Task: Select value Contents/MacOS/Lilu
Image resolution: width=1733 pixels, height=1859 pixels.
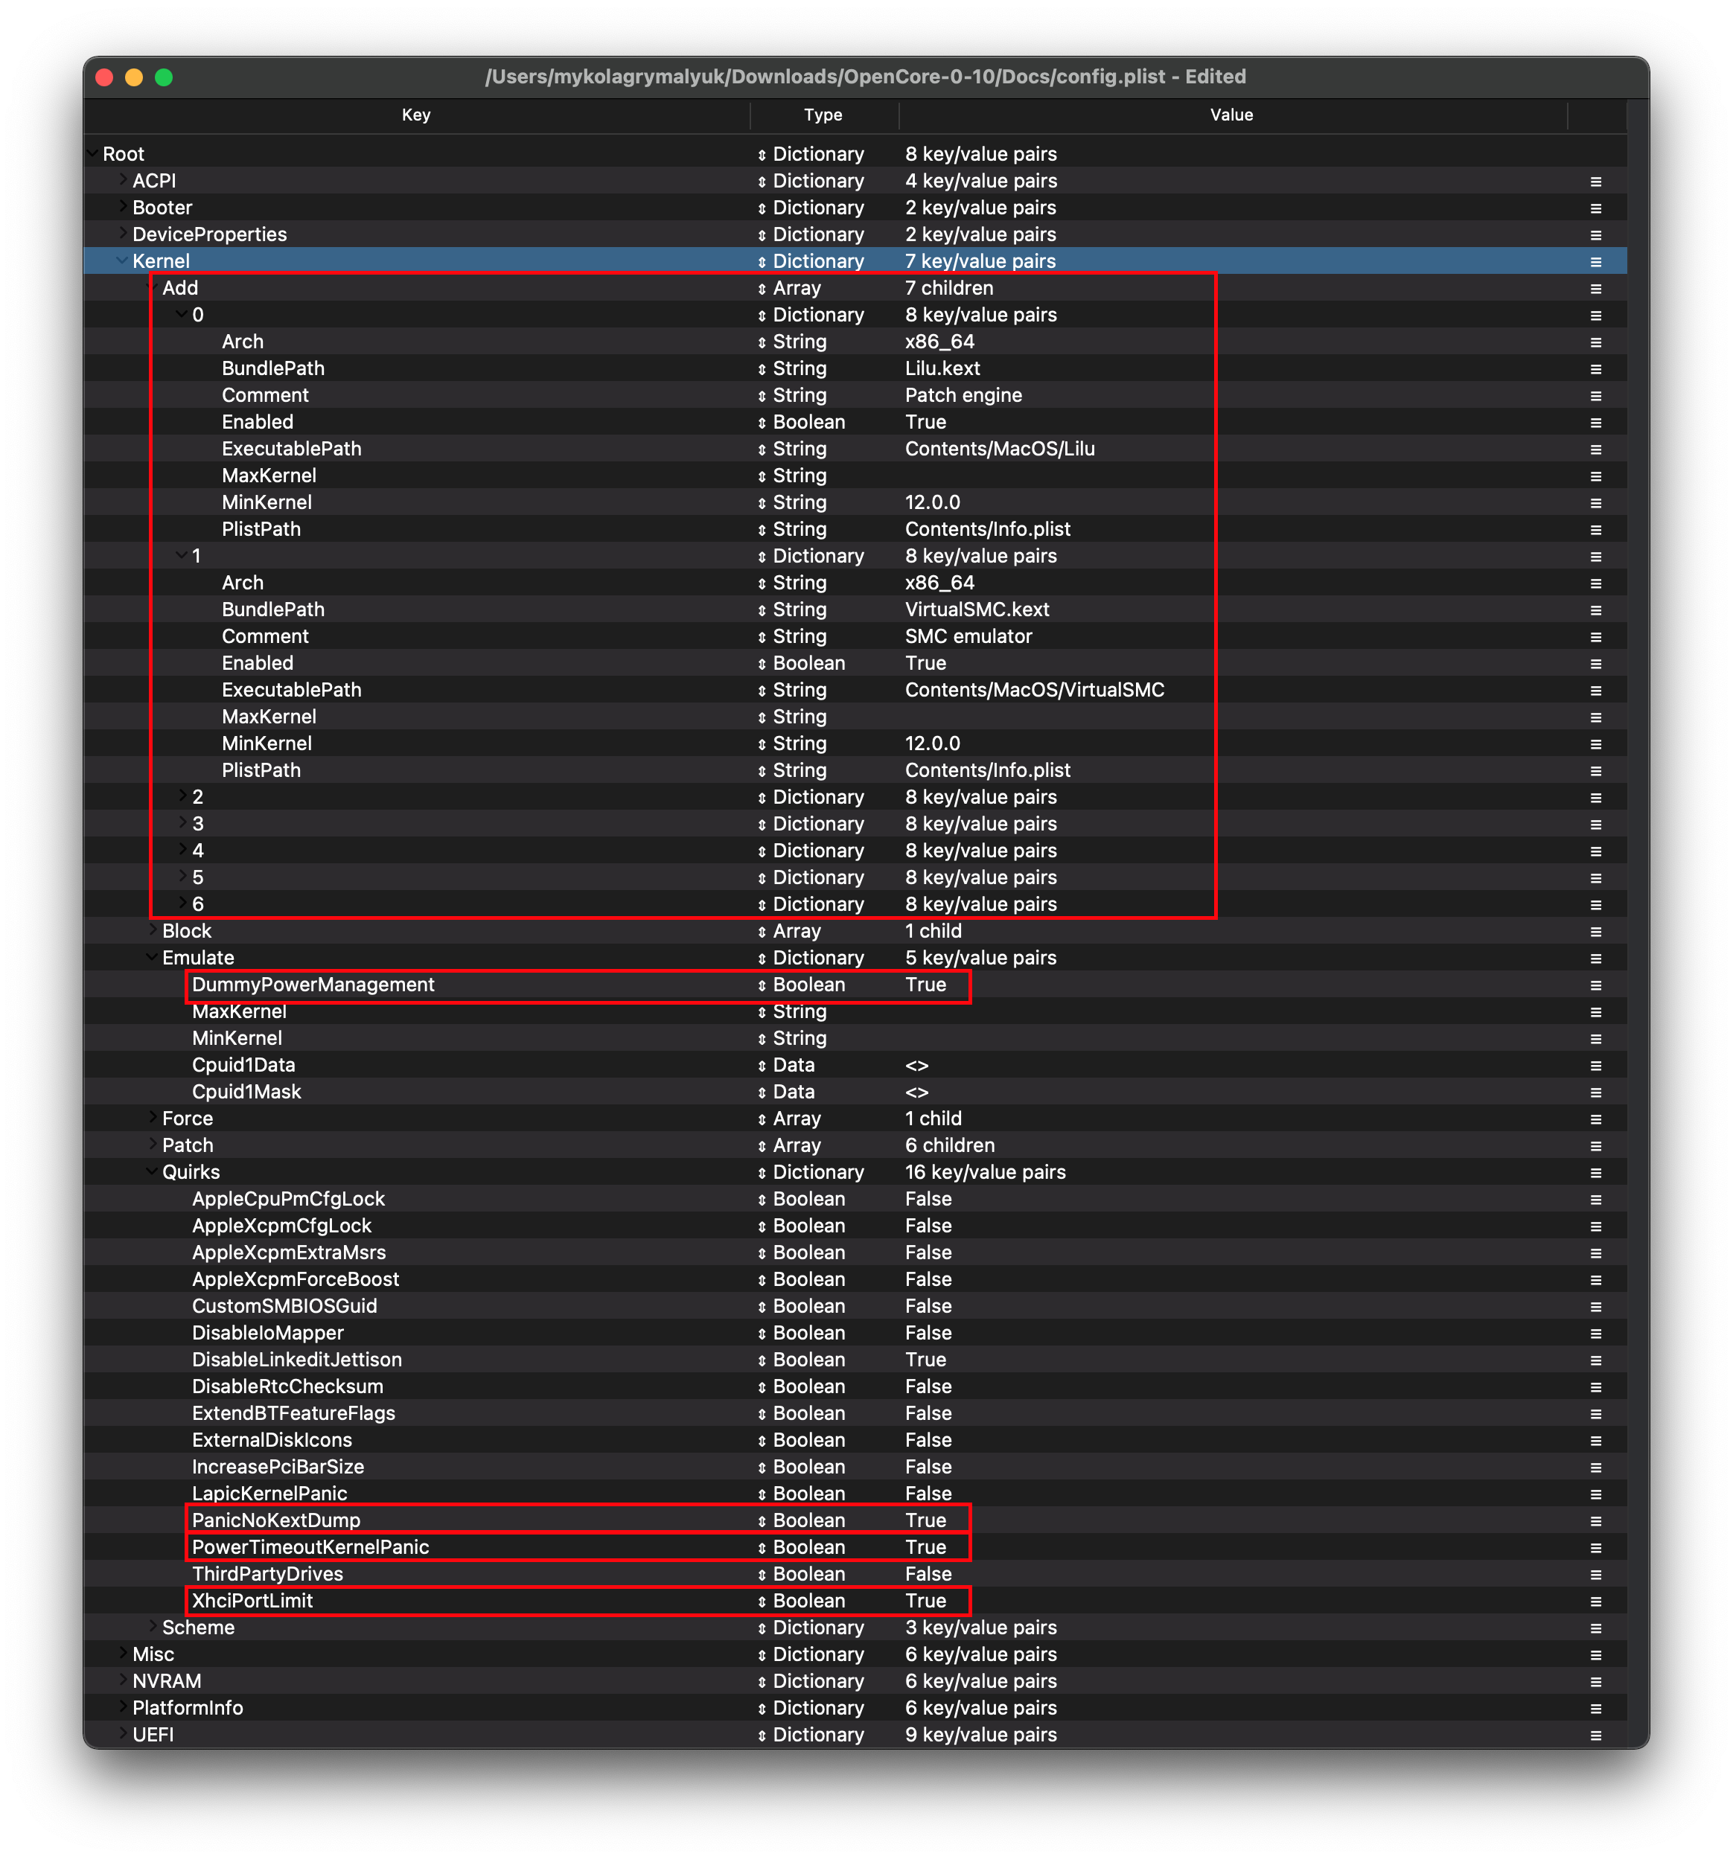Action: 1000,449
